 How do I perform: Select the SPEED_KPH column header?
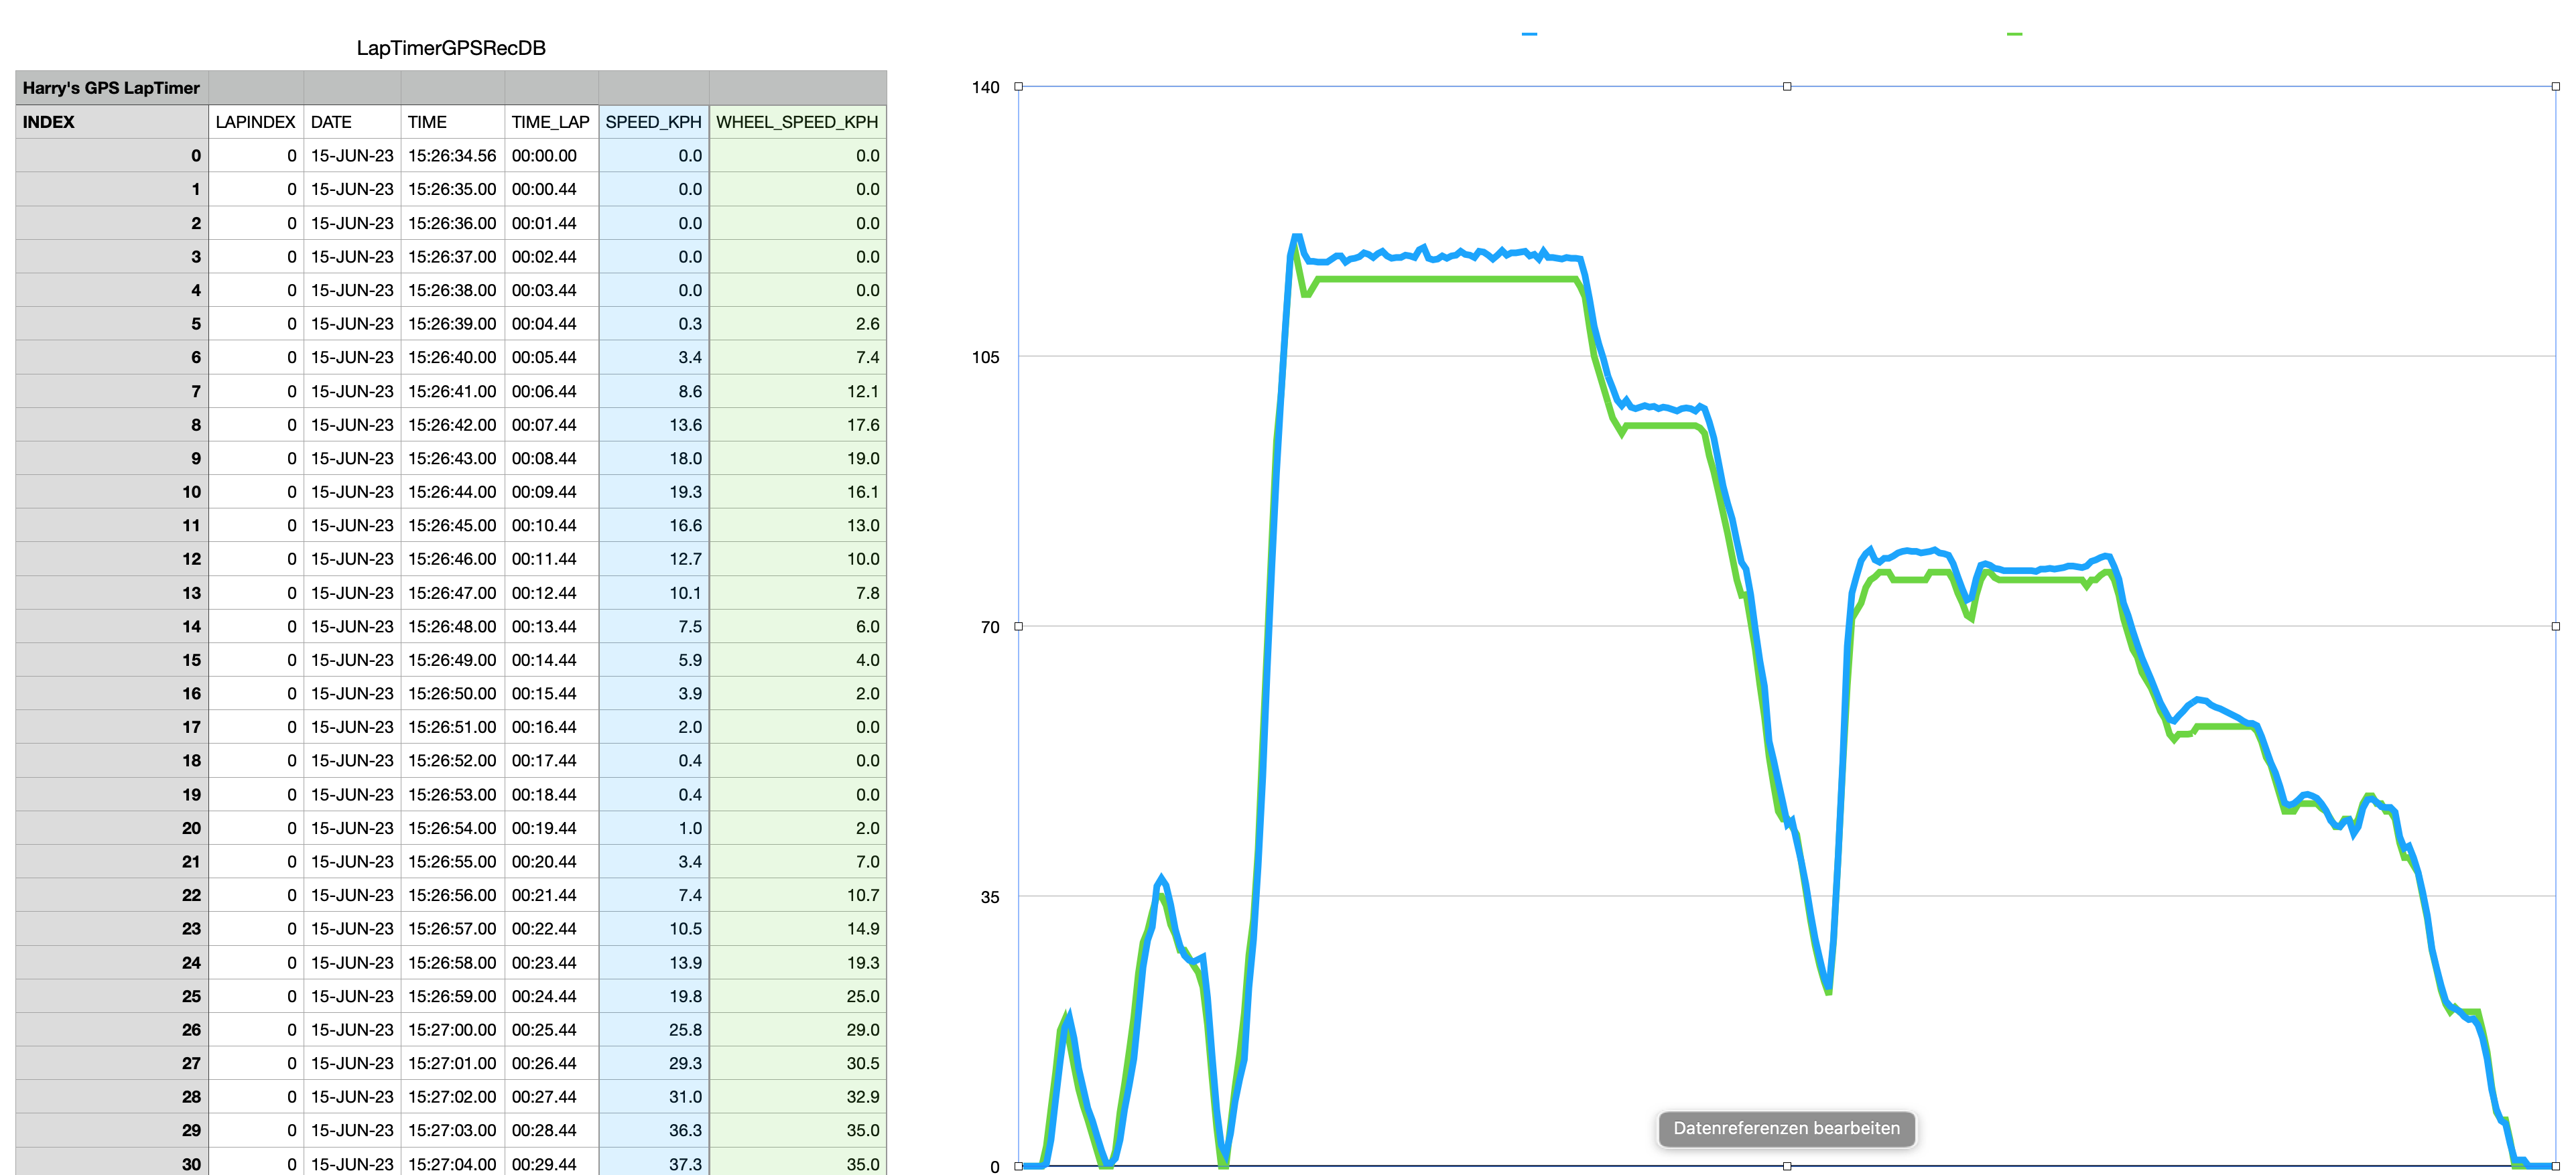click(654, 122)
